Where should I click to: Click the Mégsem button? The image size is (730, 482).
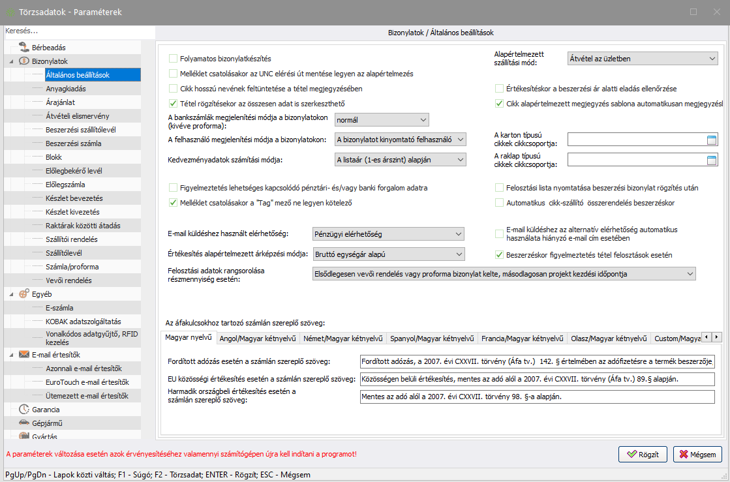tap(697, 455)
